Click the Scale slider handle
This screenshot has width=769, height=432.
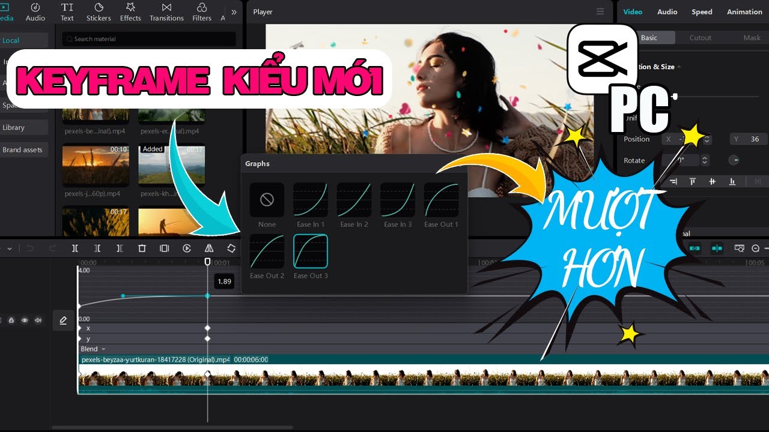point(675,96)
